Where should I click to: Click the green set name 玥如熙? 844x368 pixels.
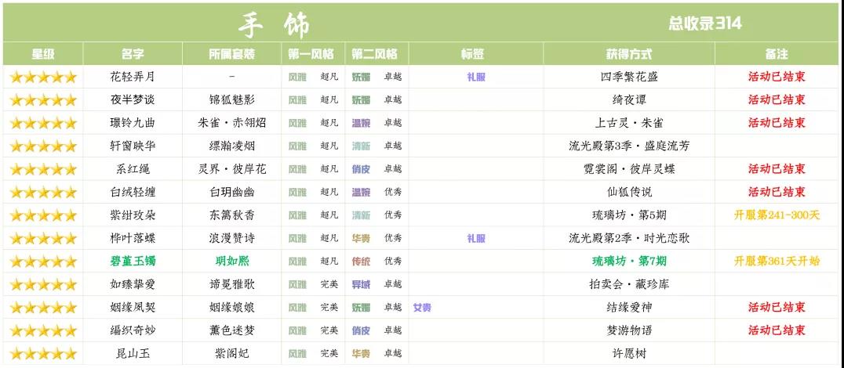pos(232,262)
